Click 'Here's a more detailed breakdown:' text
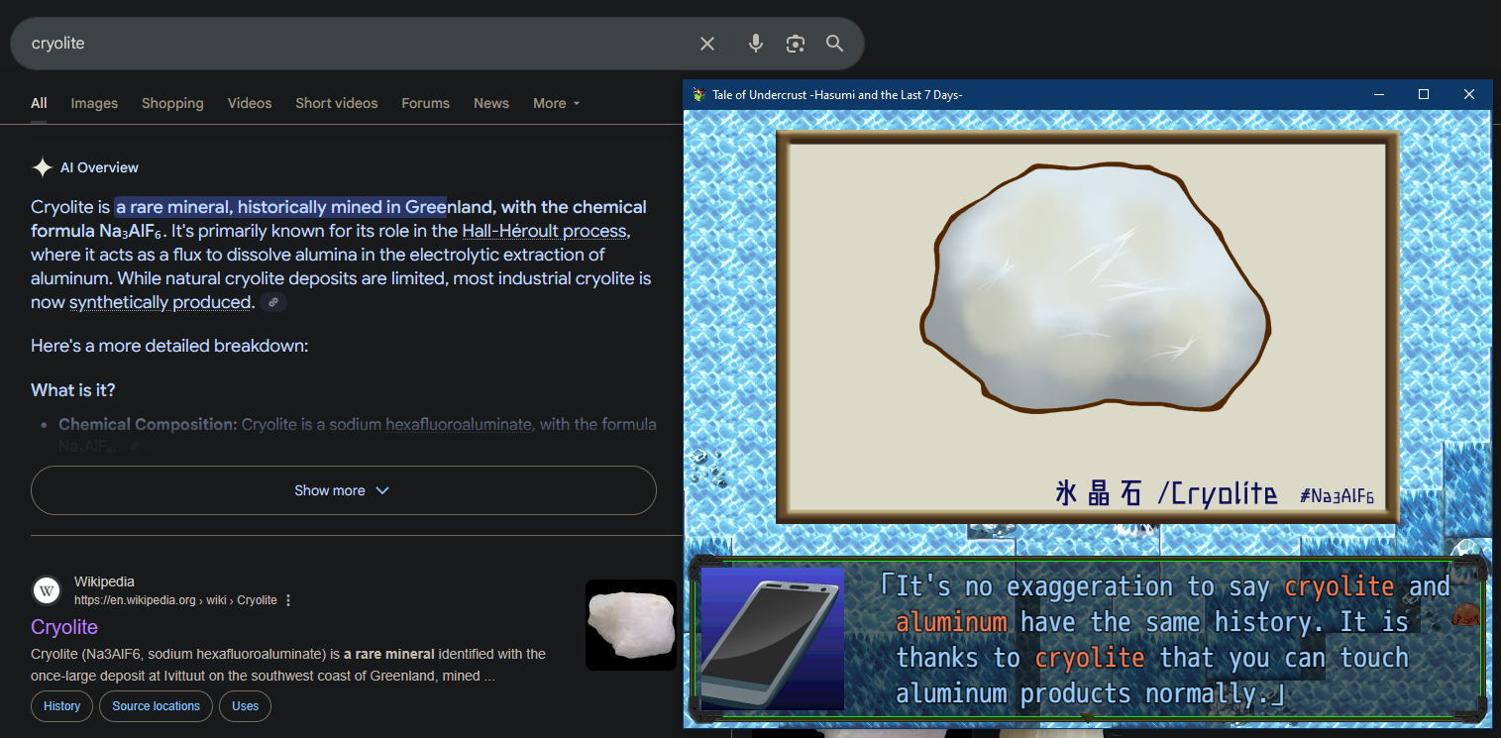Screen dimensions: 1501x738 click(x=169, y=346)
